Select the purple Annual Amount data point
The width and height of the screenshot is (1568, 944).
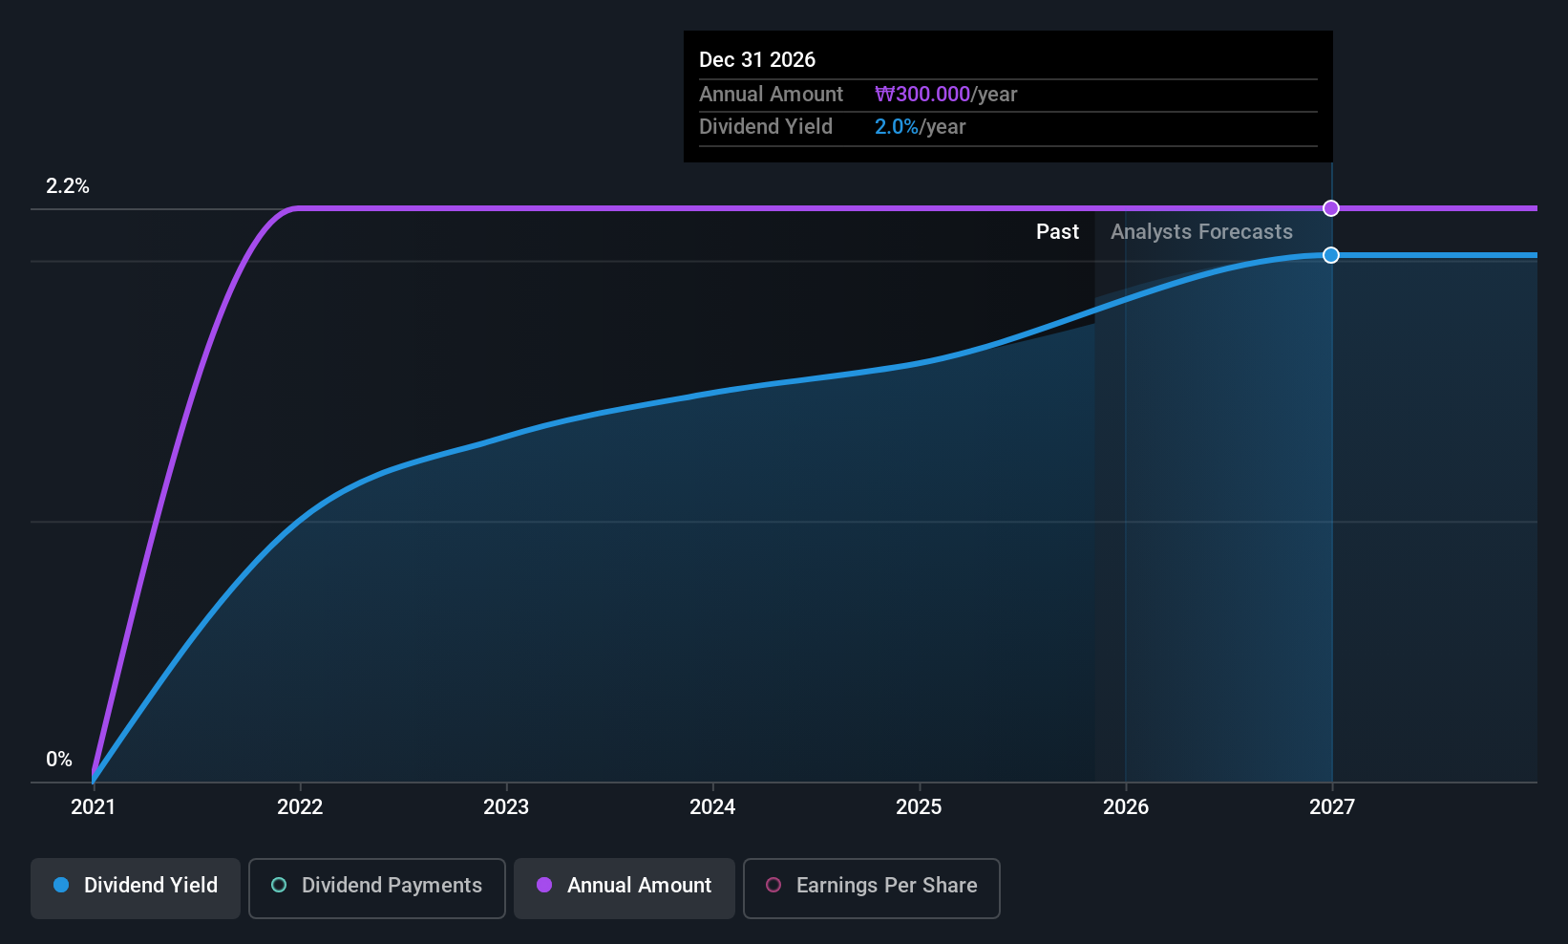[1331, 208]
